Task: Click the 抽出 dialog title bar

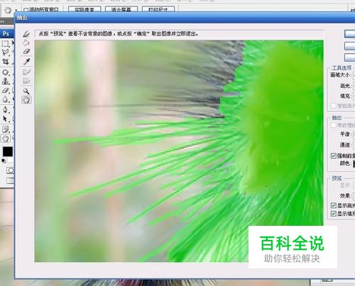Action: pos(185,18)
